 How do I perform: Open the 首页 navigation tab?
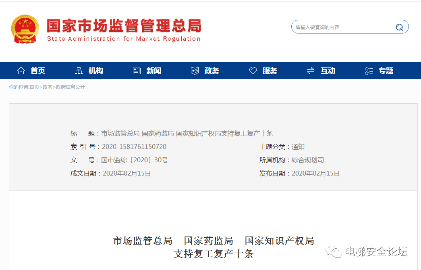tap(38, 71)
